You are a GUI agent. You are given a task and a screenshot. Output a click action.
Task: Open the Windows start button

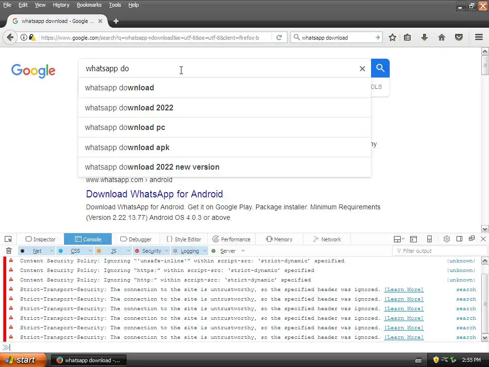(x=23, y=360)
